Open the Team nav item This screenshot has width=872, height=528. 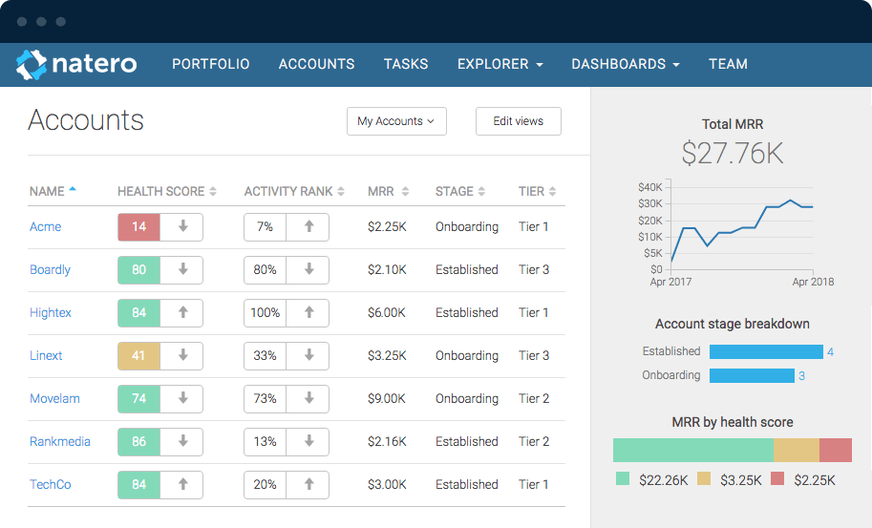tap(728, 65)
